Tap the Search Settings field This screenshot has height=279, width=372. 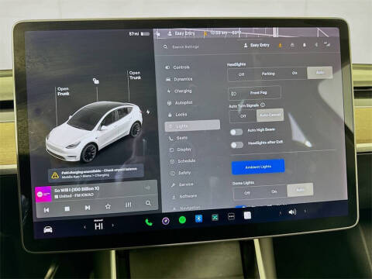click(x=185, y=46)
